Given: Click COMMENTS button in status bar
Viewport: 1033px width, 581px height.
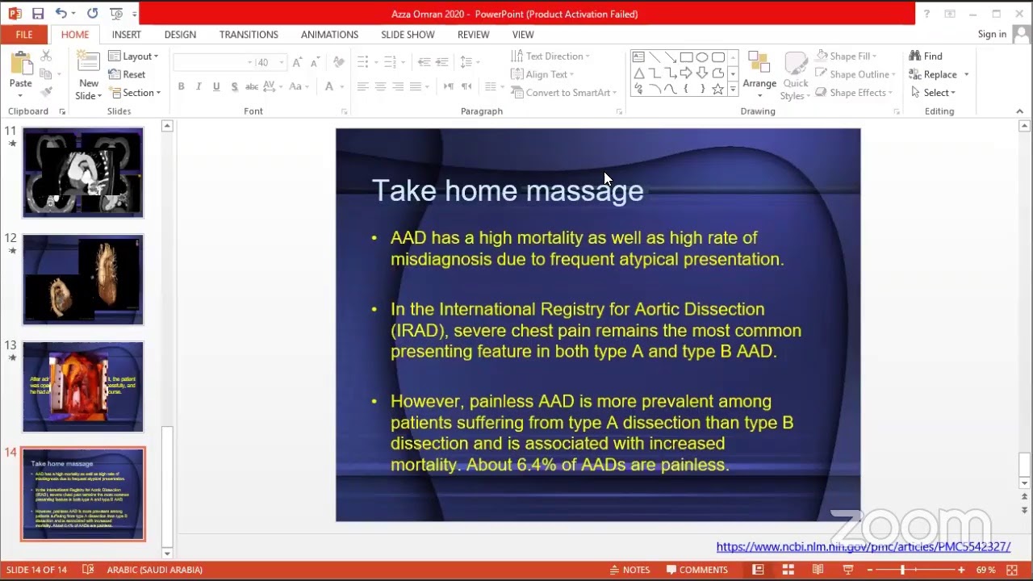Looking at the screenshot, I should (697, 570).
